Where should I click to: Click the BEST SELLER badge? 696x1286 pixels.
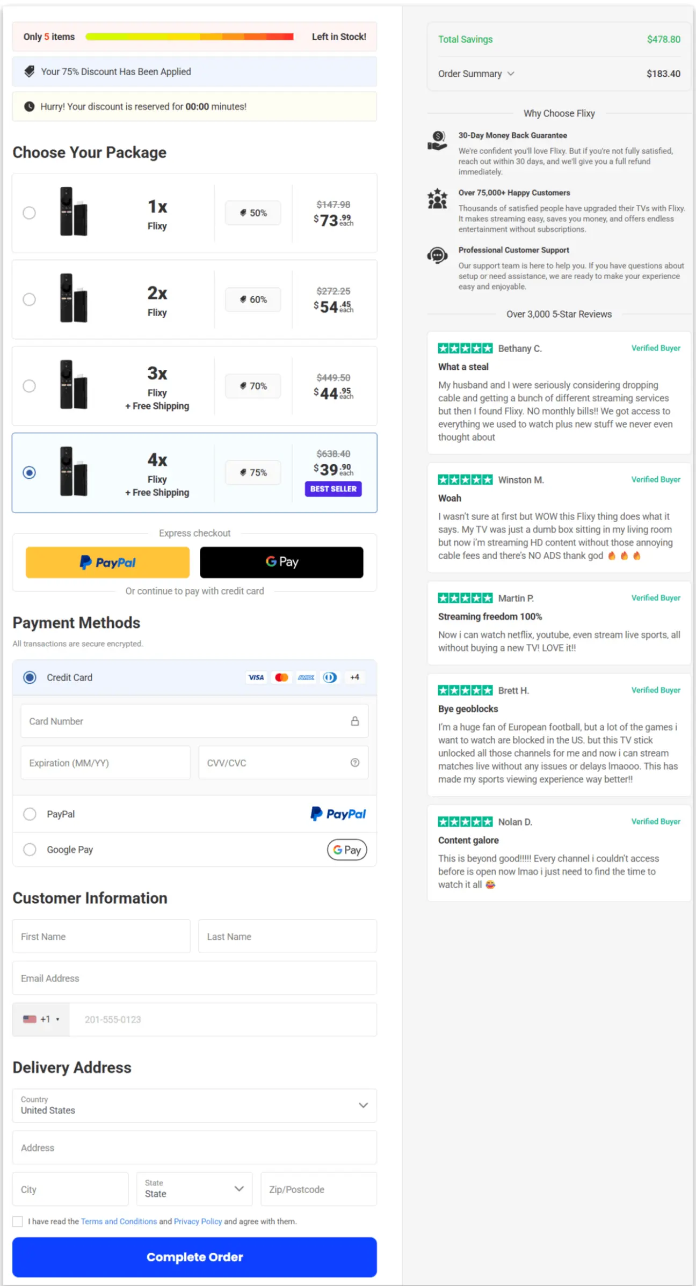pyautogui.click(x=334, y=488)
